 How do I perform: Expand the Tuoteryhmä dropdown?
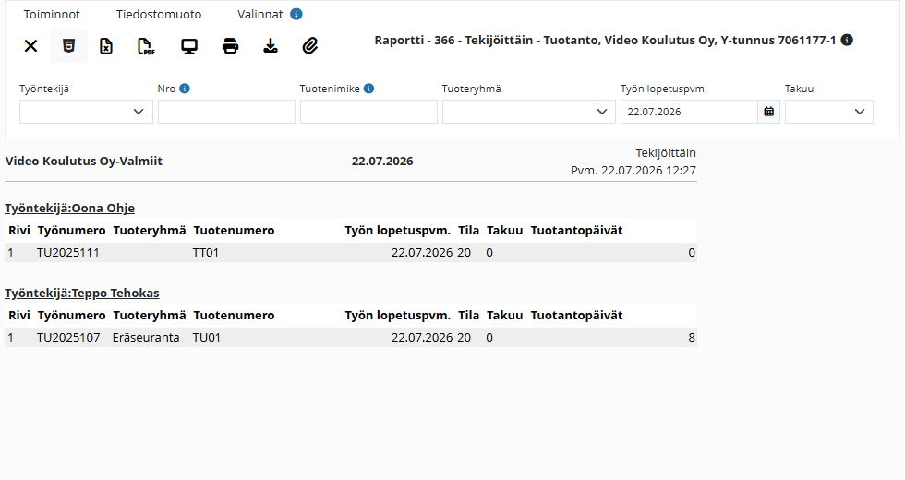pos(528,112)
